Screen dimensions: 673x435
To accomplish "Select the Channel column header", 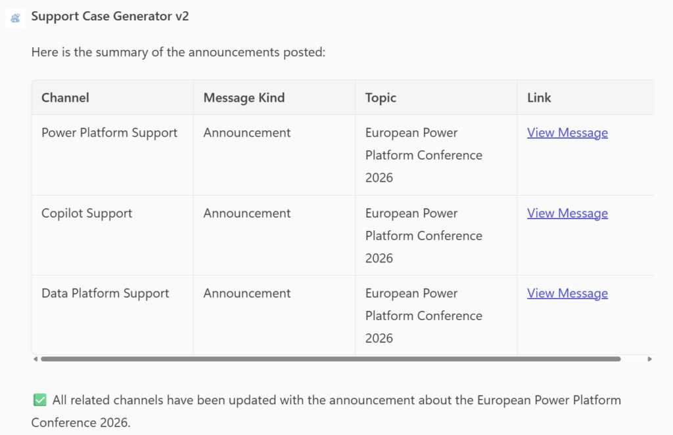I will pos(65,97).
